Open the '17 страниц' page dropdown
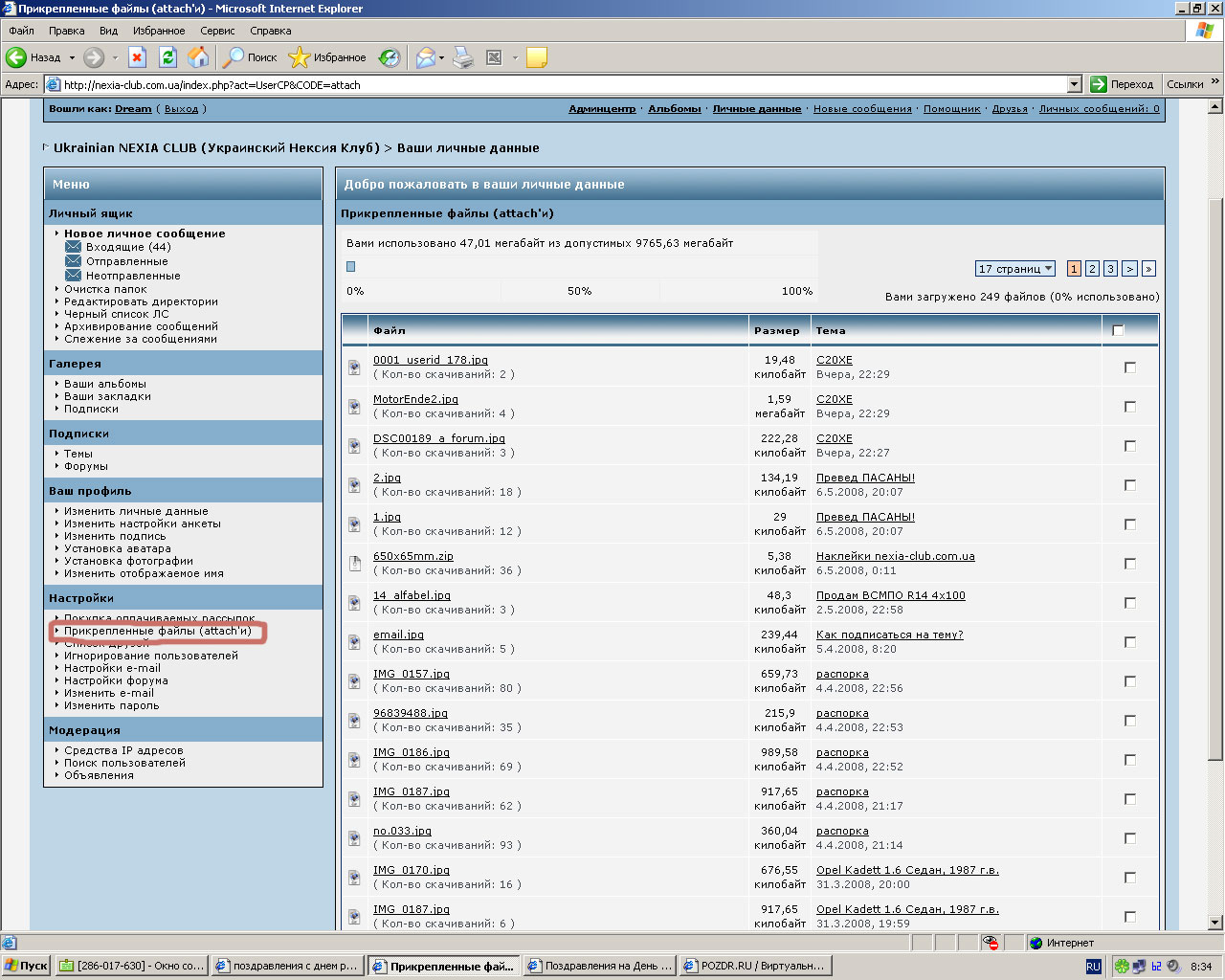The width and height of the screenshot is (1225, 980). click(1015, 269)
